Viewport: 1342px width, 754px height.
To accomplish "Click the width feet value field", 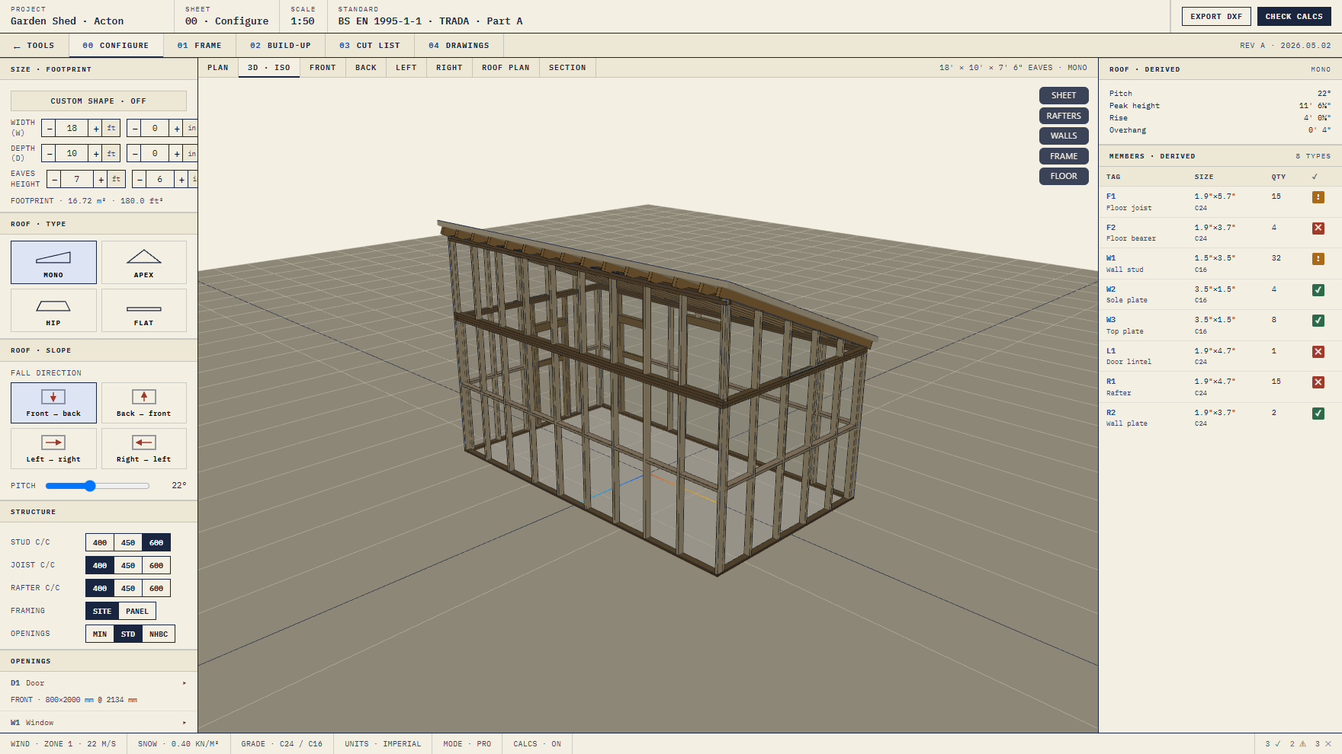I will point(72,129).
